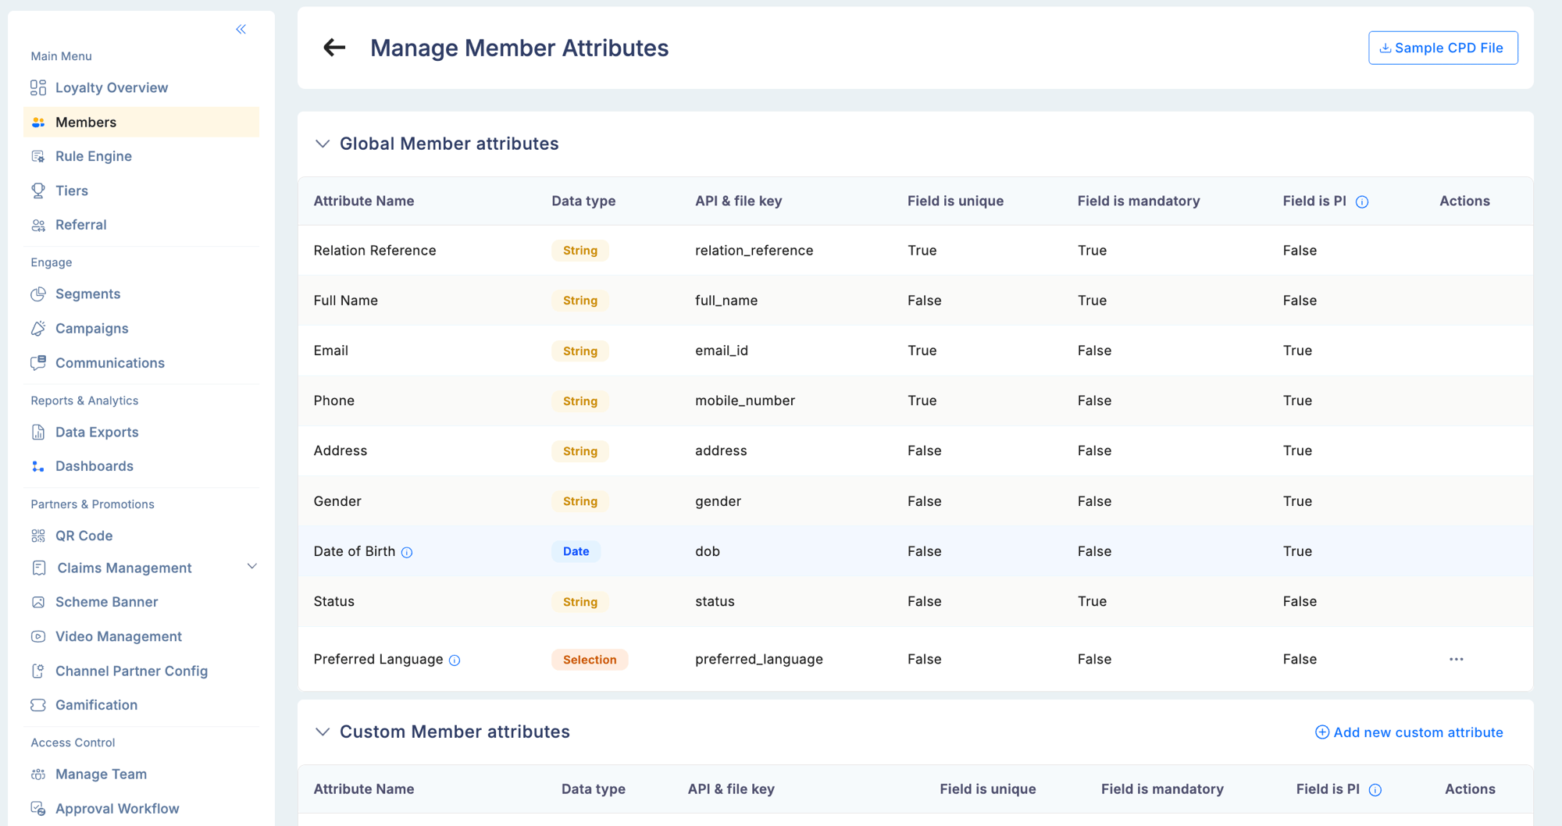Select the Members menu item
The image size is (1562, 826).
141,123
